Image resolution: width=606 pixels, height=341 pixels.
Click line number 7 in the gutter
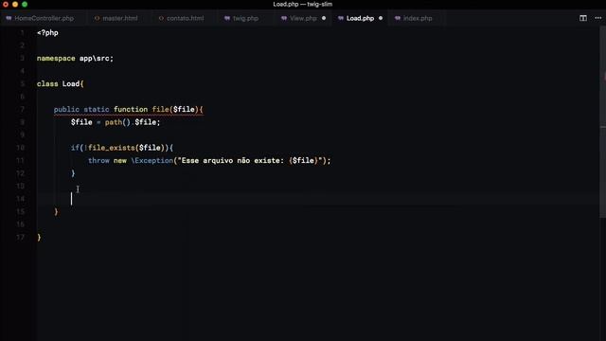pyautogui.click(x=22, y=110)
